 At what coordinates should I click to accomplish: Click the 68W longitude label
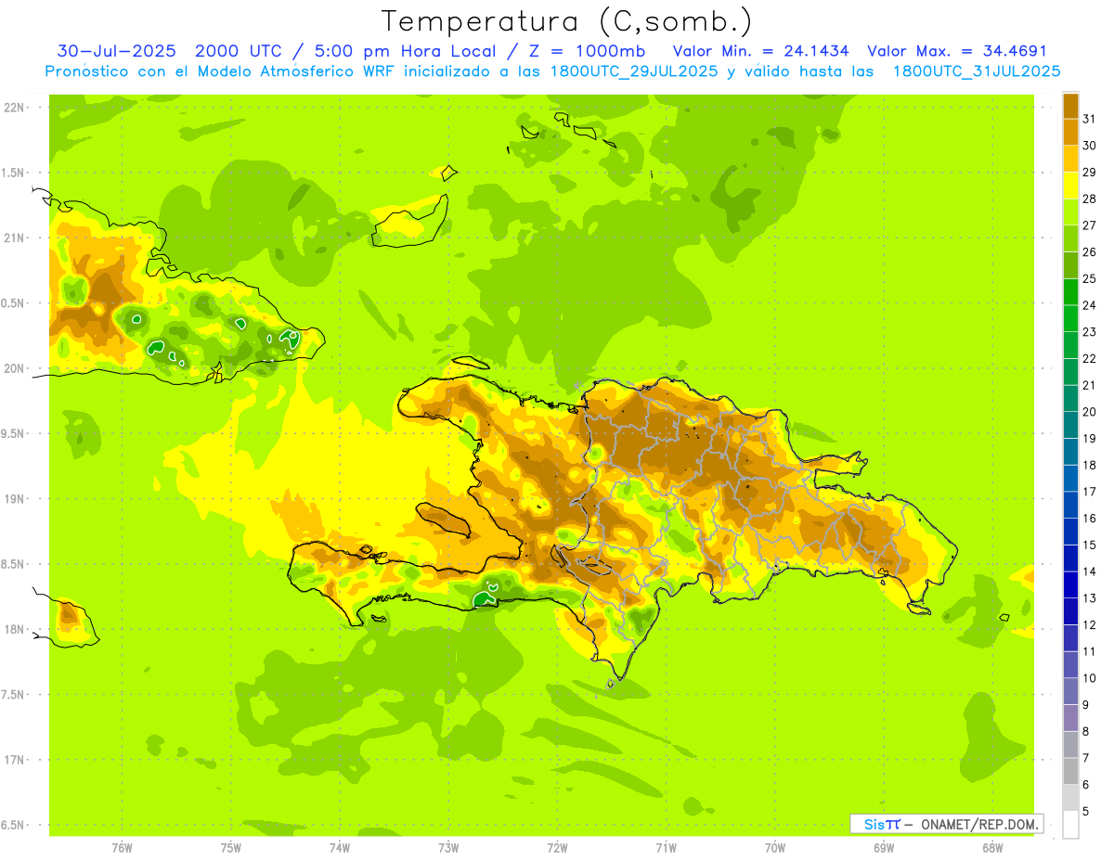[992, 847]
